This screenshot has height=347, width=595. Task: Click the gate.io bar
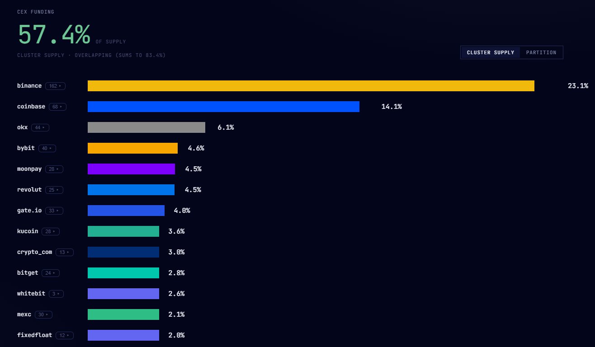126,211
